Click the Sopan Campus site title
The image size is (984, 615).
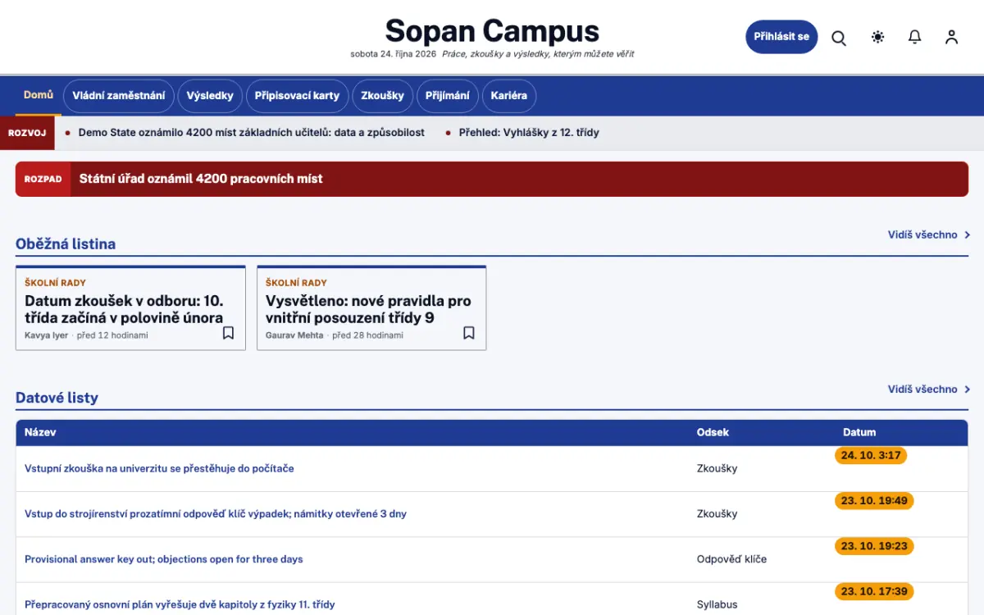tap(492, 31)
